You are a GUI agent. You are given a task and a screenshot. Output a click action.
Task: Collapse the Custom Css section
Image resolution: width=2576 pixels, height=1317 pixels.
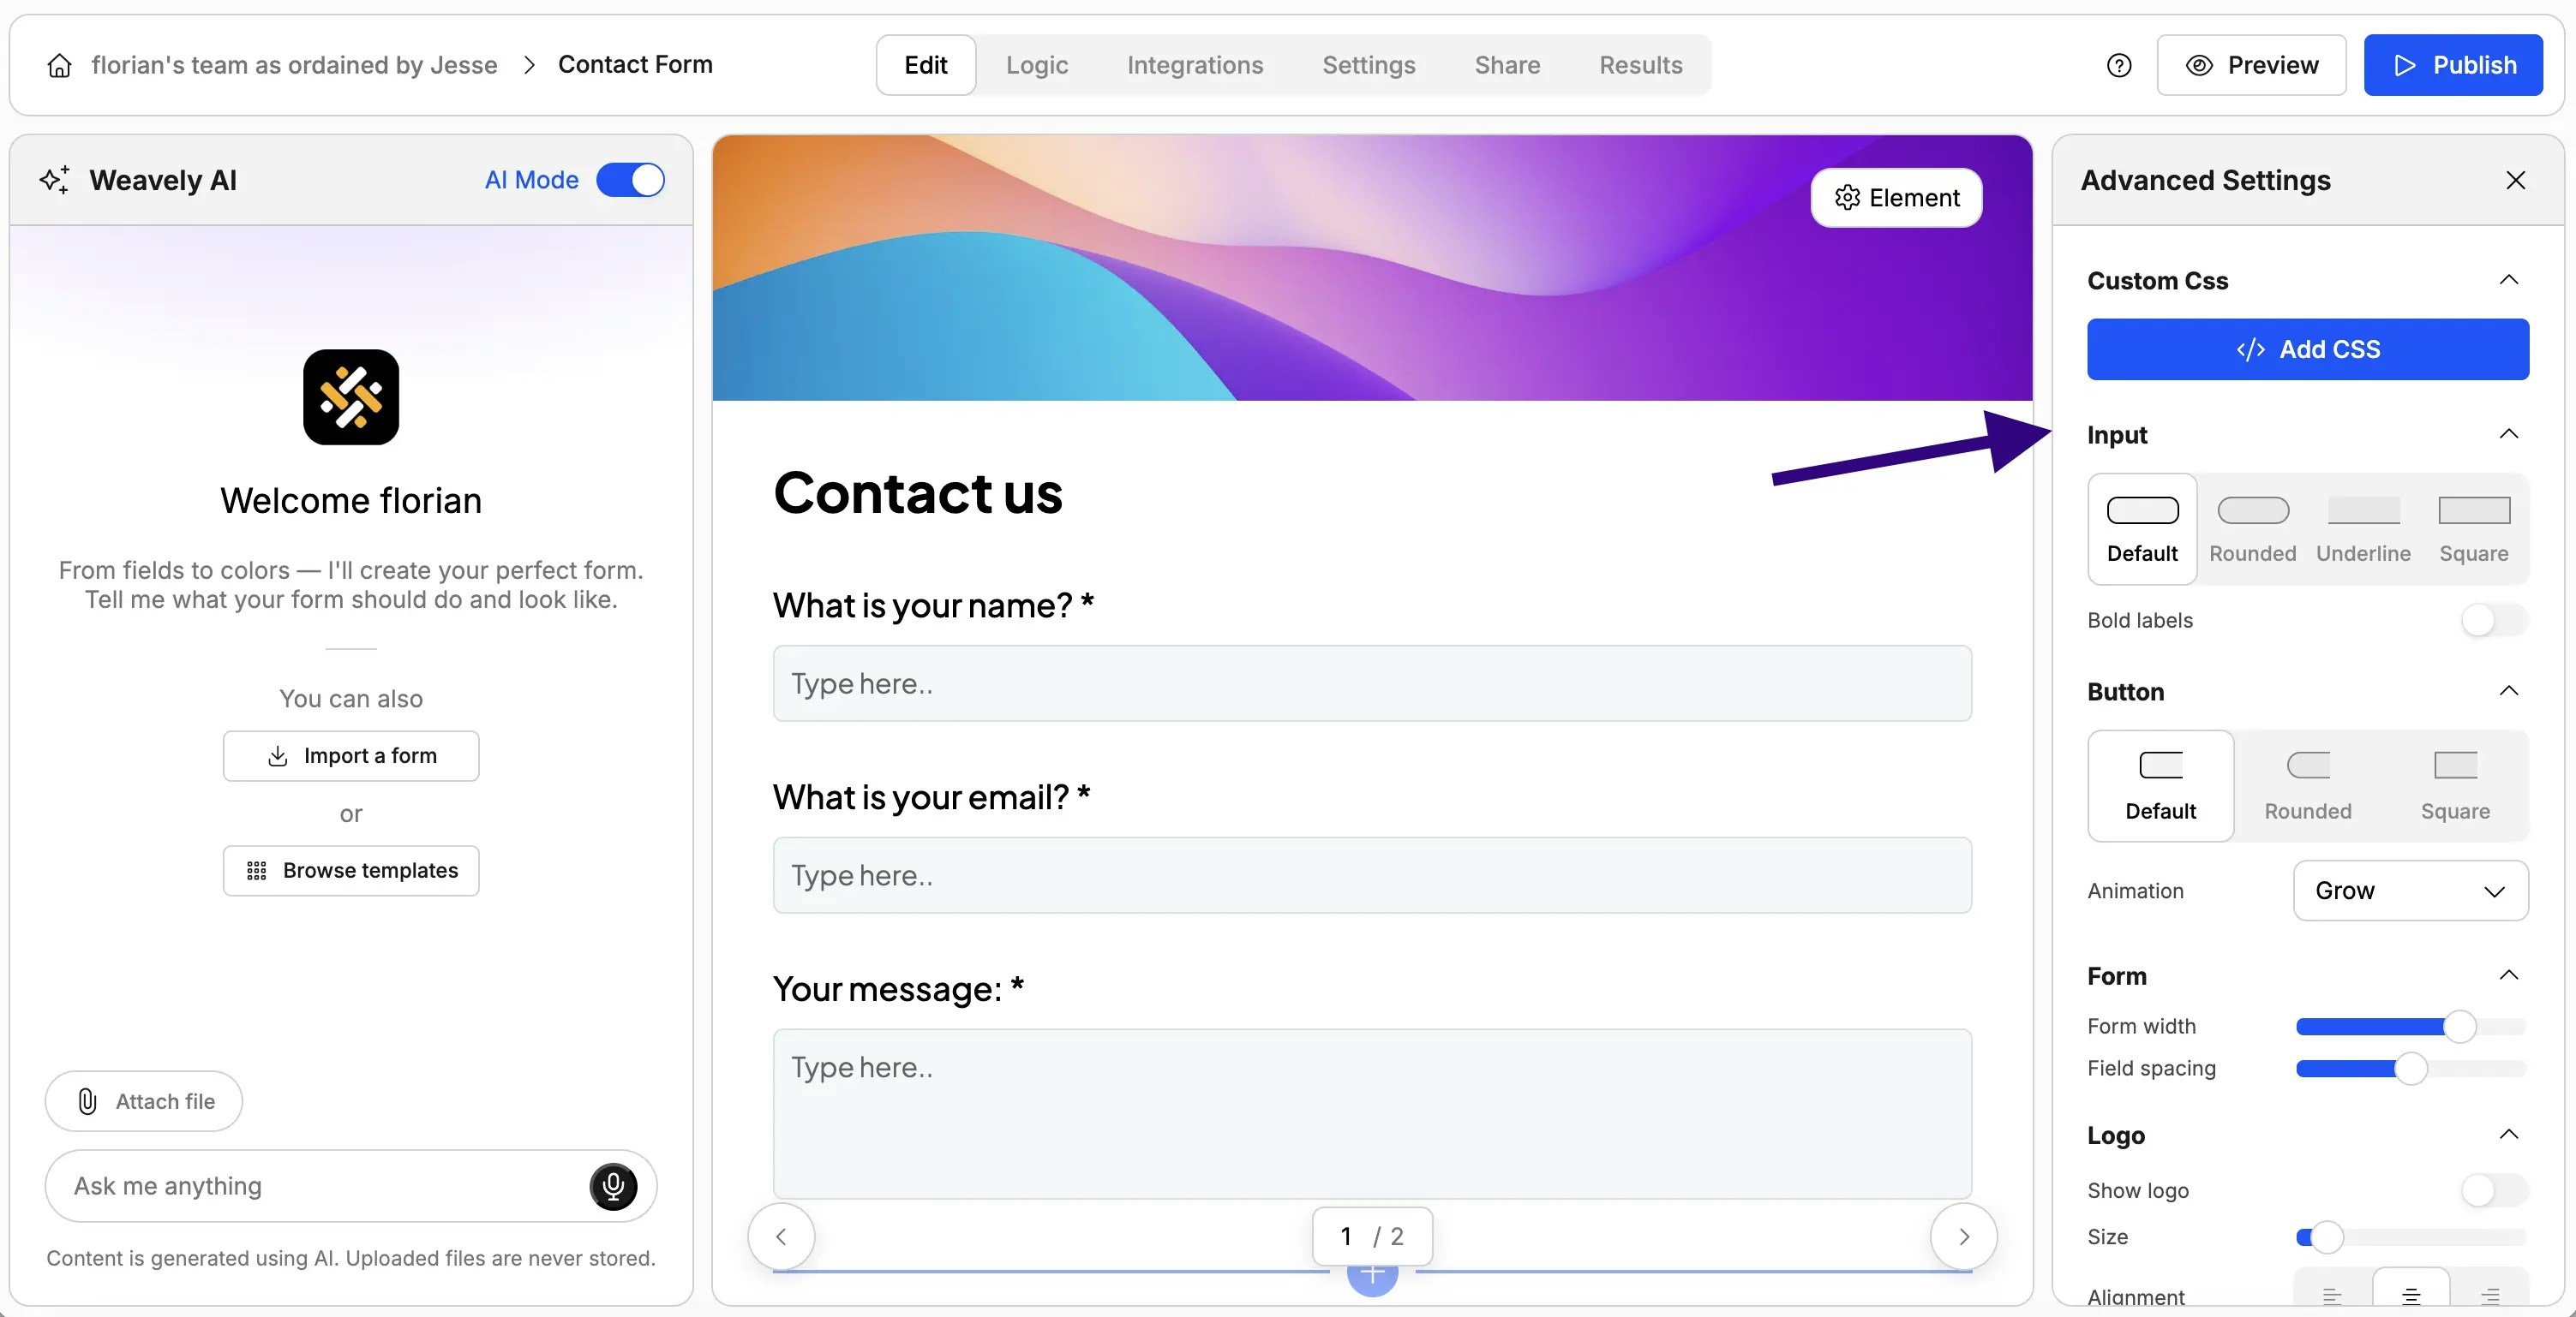(x=2508, y=281)
